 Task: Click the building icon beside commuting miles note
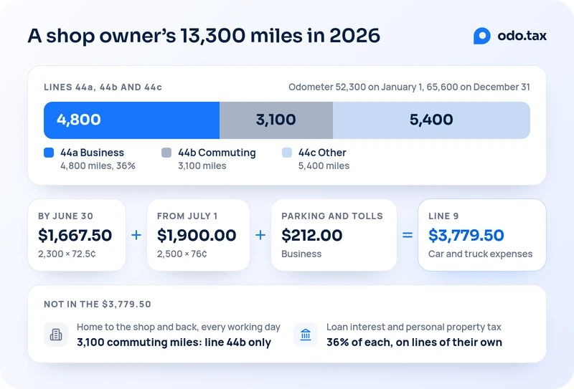56,335
